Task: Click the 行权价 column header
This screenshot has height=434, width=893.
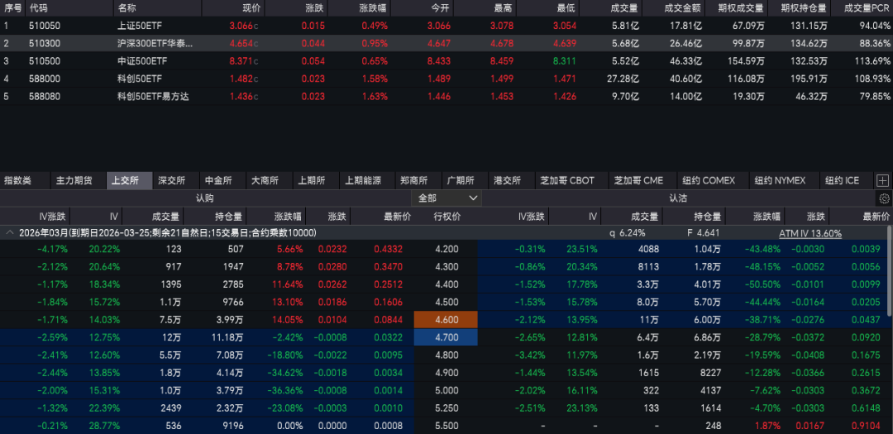Action: pos(446,217)
